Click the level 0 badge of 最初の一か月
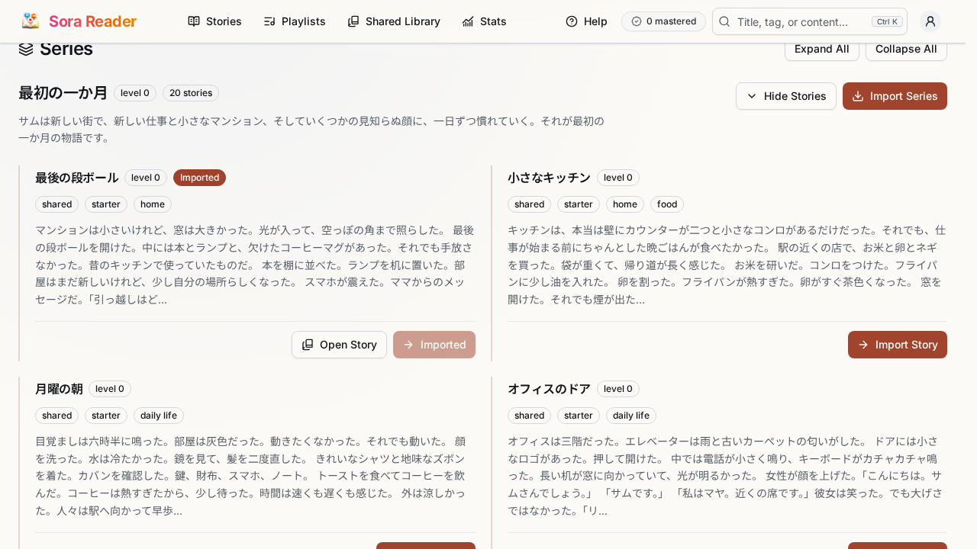This screenshot has height=549, width=977. pyautogui.click(x=135, y=93)
